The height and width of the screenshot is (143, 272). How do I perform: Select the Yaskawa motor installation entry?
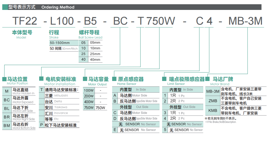pyautogui.click(x=60, y=107)
